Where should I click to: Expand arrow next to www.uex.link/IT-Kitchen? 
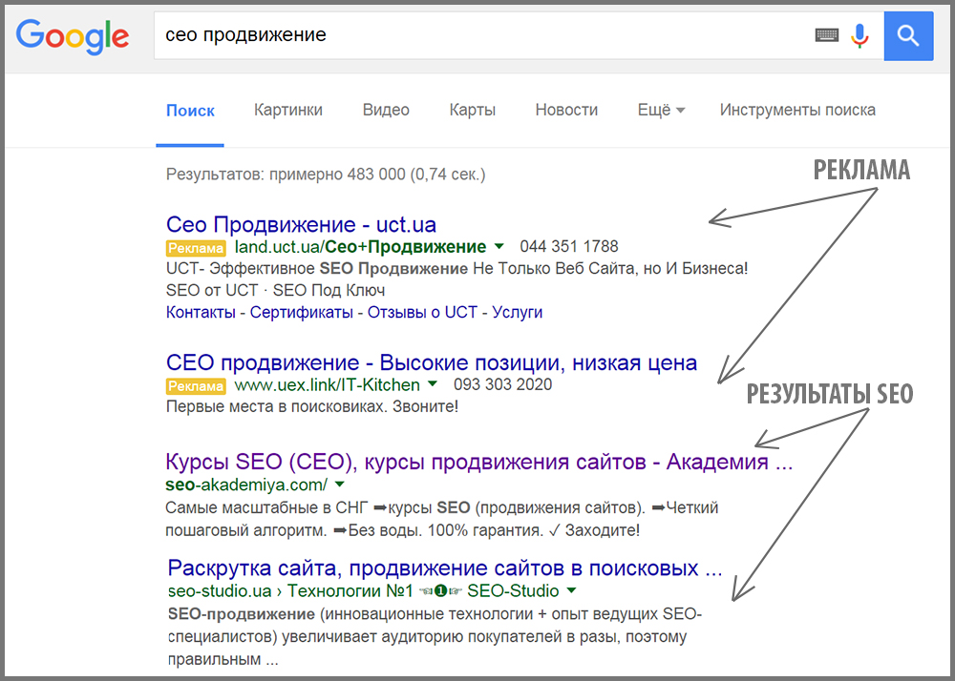433,384
